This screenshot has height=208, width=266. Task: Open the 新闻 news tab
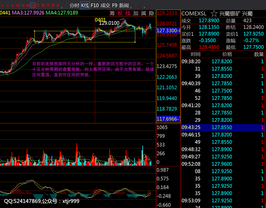pos(124,5)
